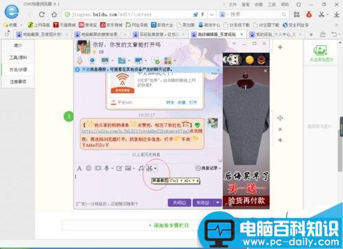Open the 游戏中心 bookmark
This screenshot has width=343, height=249.
tap(209, 25)
